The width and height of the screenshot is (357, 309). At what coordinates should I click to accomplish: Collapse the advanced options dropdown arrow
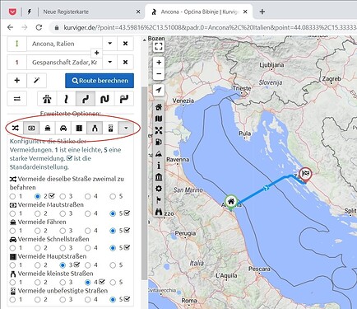[126, 128]
